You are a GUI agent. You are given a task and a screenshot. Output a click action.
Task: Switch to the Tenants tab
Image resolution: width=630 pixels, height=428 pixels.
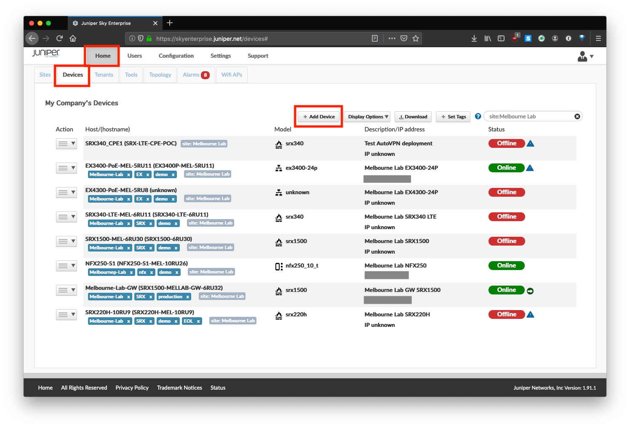click(x=104, y=75)
